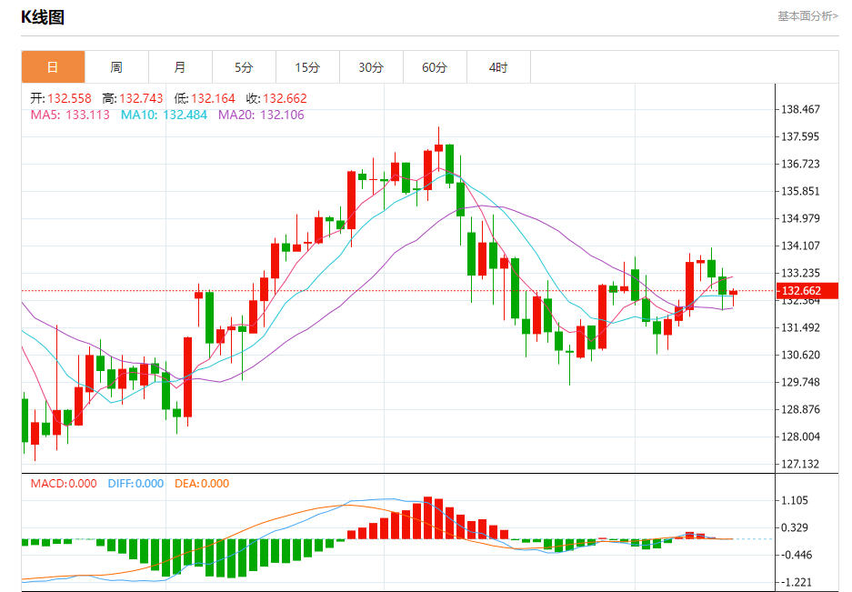Click the 高 132.743 high value
The width and height of the screenshot is (852, 592).
[x=133, y=98]
